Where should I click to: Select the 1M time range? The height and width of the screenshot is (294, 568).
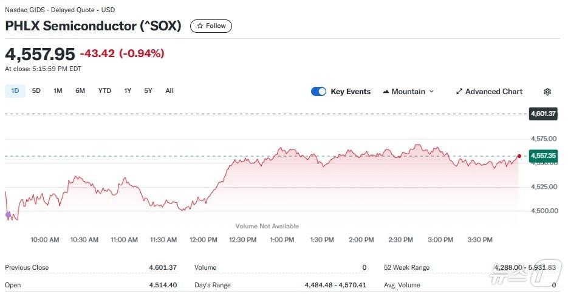click(x=58, y=91)
